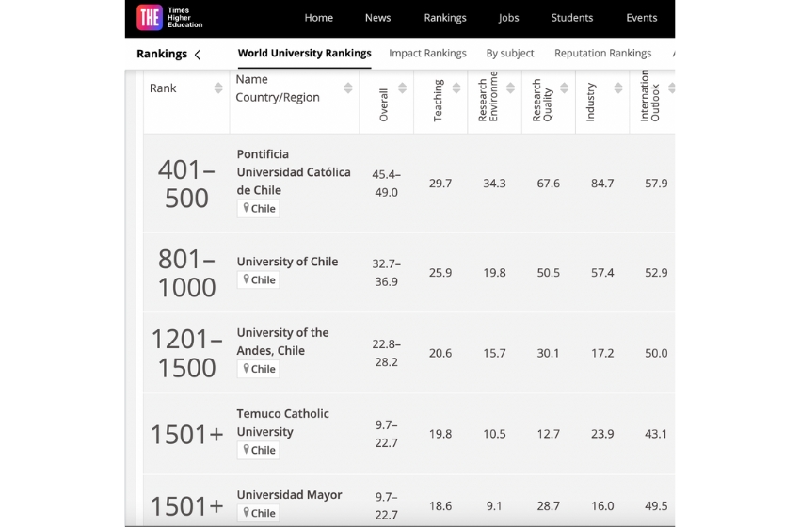Click overall score 22.8–28.2
This screenshot has width=800, height=527.
pos(386,353)
